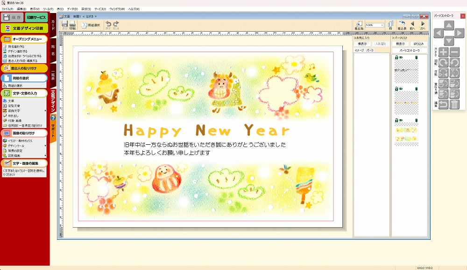Expand the デザインツール submenu arrow
This screenshot has width=467, height=270.
[45, 146]
